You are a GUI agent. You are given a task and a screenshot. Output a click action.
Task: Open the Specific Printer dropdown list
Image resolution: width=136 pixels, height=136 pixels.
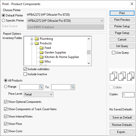point(65,21)
